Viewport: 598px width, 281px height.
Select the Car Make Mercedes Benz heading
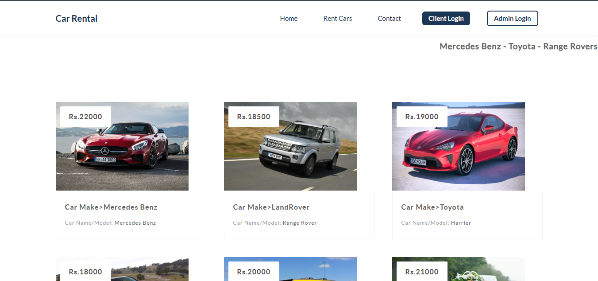[x=111, y=207]
